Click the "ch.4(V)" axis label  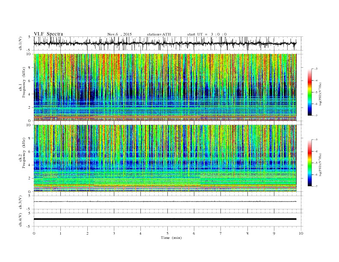pos(21,220)
